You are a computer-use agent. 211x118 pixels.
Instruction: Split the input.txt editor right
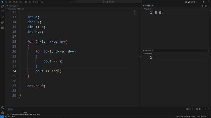206,6
